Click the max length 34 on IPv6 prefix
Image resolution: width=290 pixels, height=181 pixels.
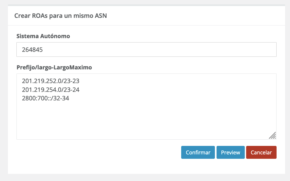[x=66, y=98]
